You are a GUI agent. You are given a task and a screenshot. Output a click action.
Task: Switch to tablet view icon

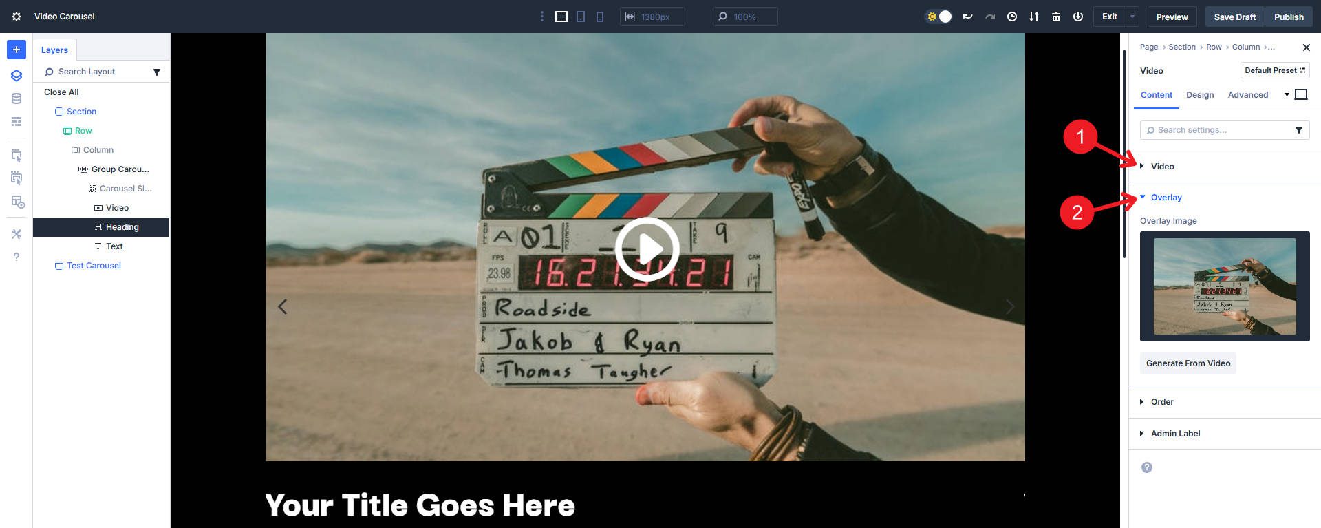(581, 17)
